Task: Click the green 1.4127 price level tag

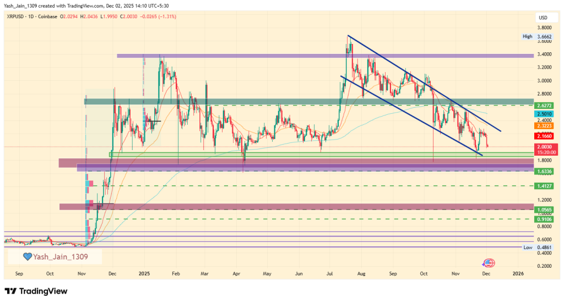Action: pos(544,186)
